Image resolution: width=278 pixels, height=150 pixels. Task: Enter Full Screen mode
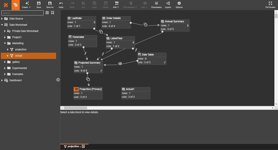pos(270,3)
